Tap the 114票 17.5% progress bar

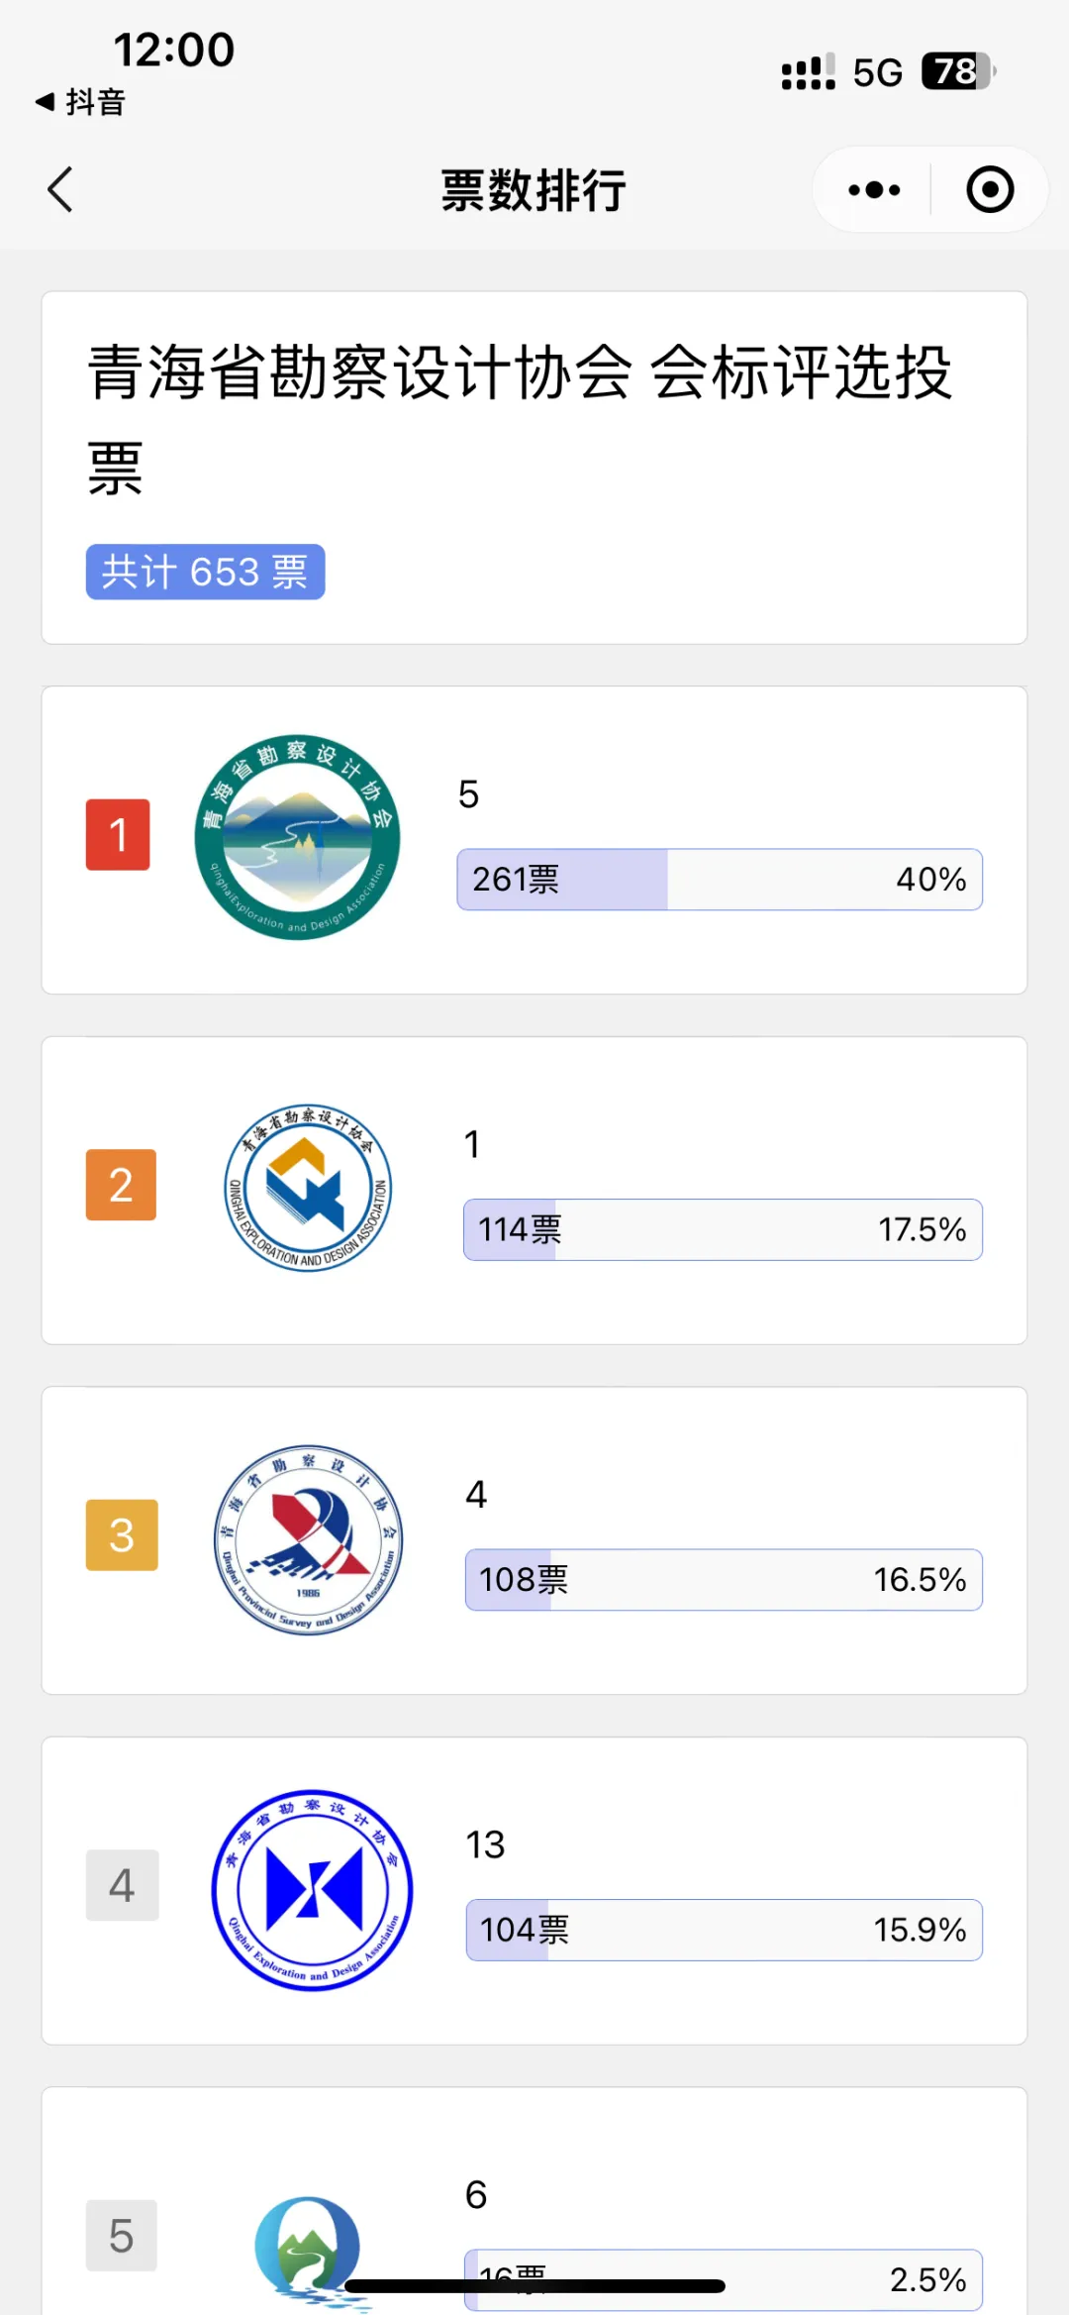pyautogui.click(x=723, y=1229)
